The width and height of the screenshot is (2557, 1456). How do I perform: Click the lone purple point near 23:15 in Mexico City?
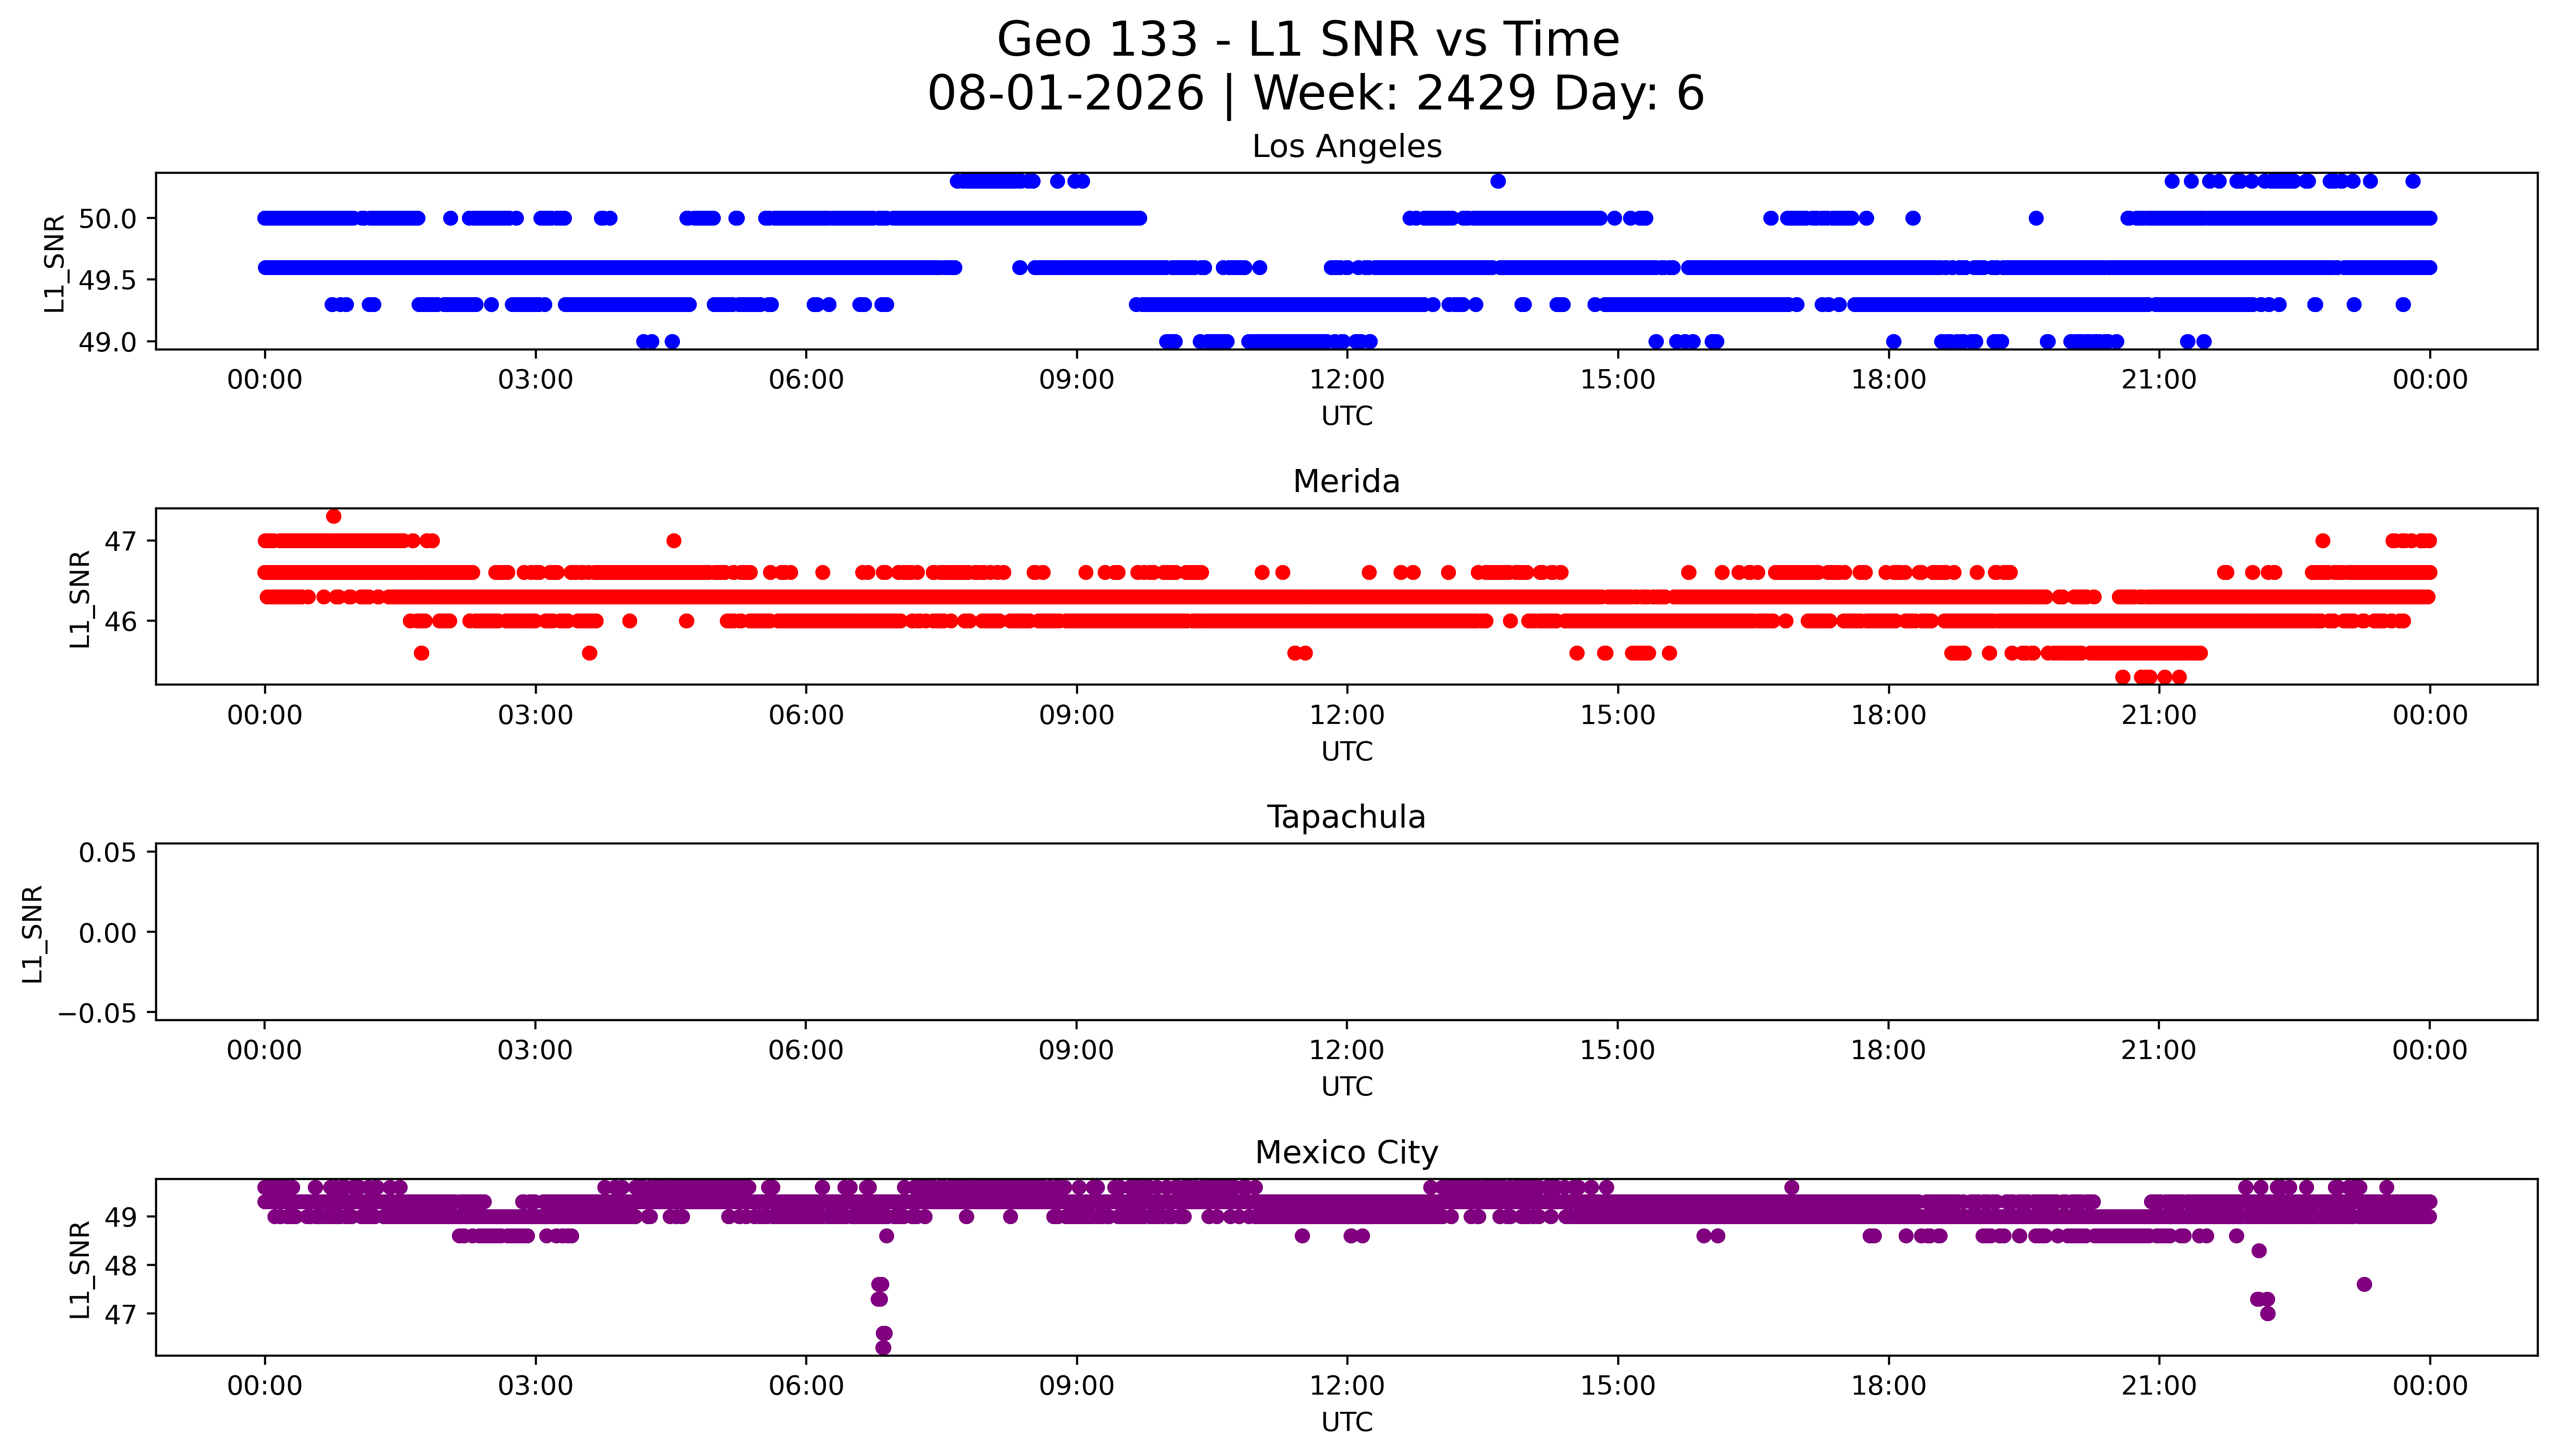[2364, 1284]
